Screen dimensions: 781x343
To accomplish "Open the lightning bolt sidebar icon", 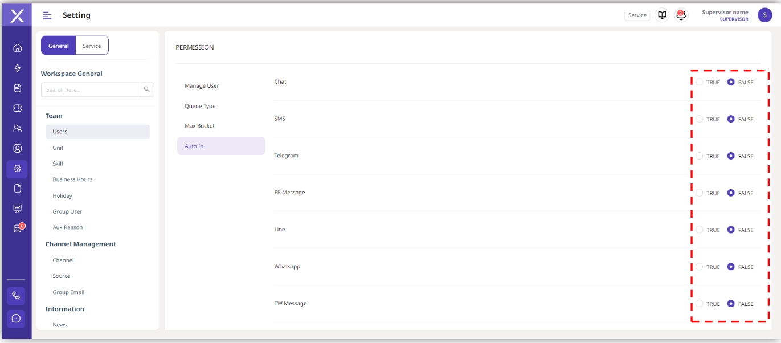I will click(17, 68).
